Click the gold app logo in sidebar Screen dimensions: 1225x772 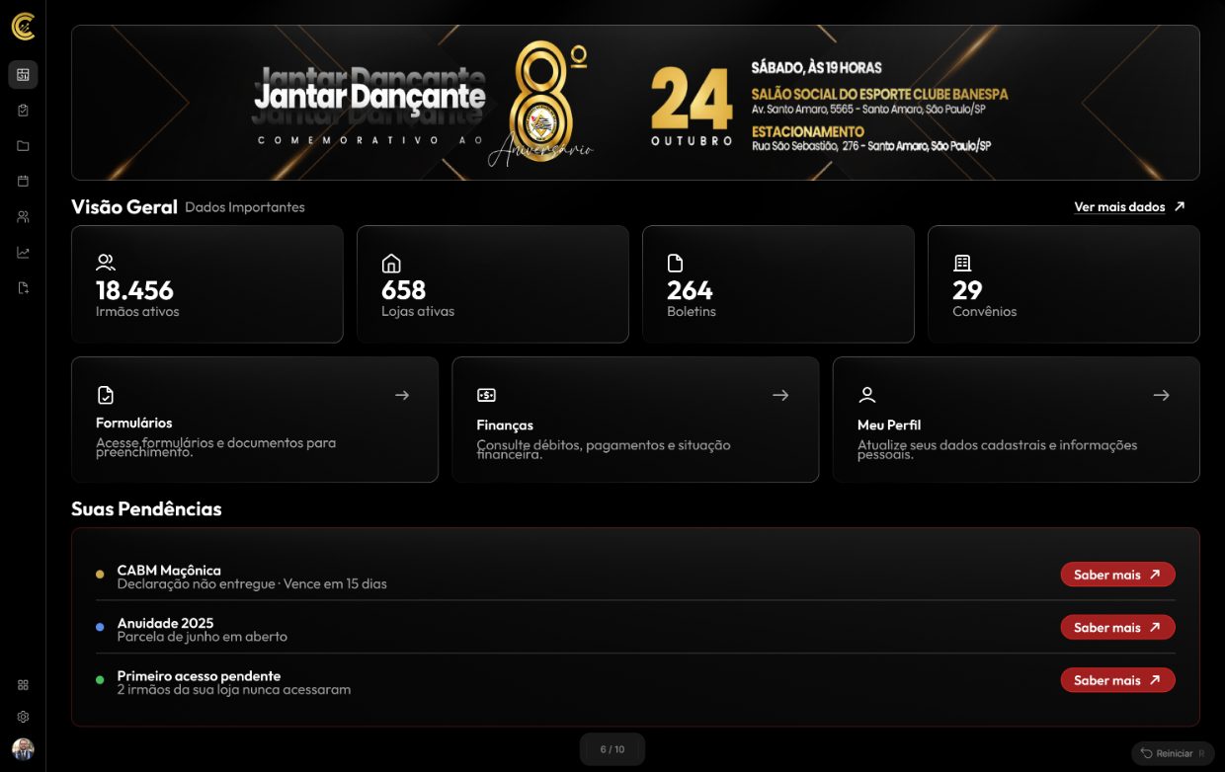[x=23, y=27]
